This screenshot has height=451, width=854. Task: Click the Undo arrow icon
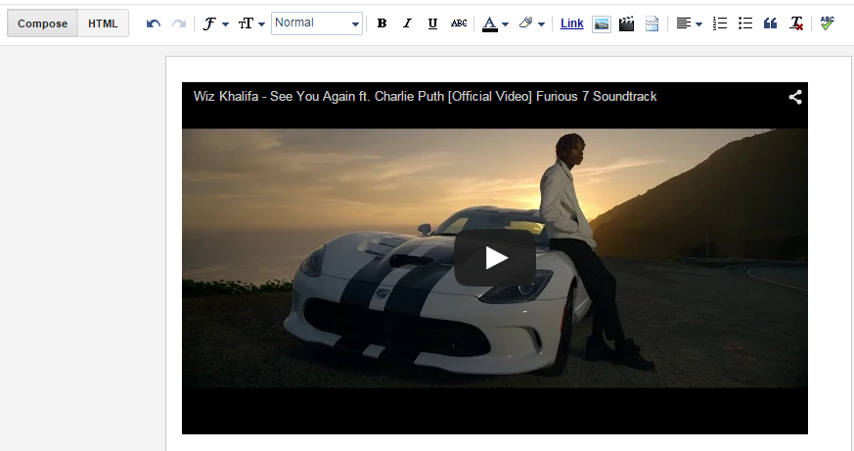(x=154, y=23)
